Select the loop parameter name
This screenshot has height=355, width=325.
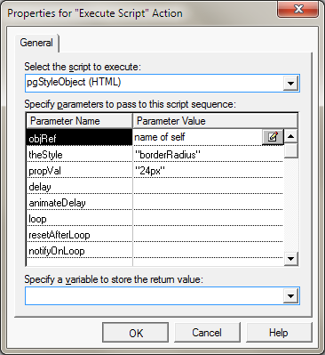pos(37,219)
